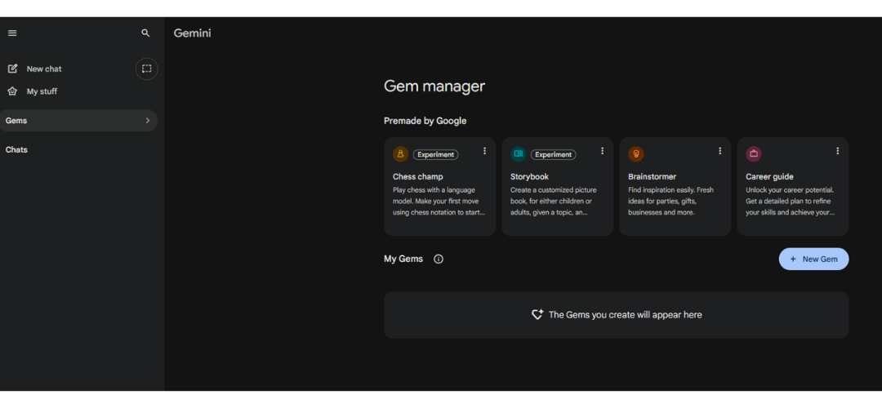Expand the Gems chevron arrow
This screenshot has height=408, width=882.
(148, 120)
